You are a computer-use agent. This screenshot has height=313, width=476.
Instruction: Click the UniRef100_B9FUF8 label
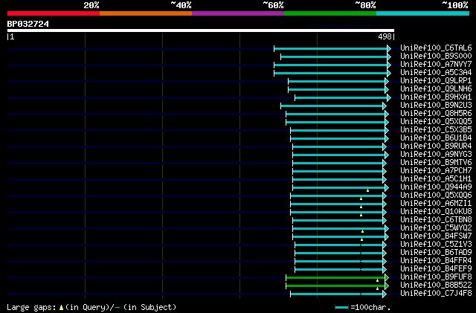point(436,277)
